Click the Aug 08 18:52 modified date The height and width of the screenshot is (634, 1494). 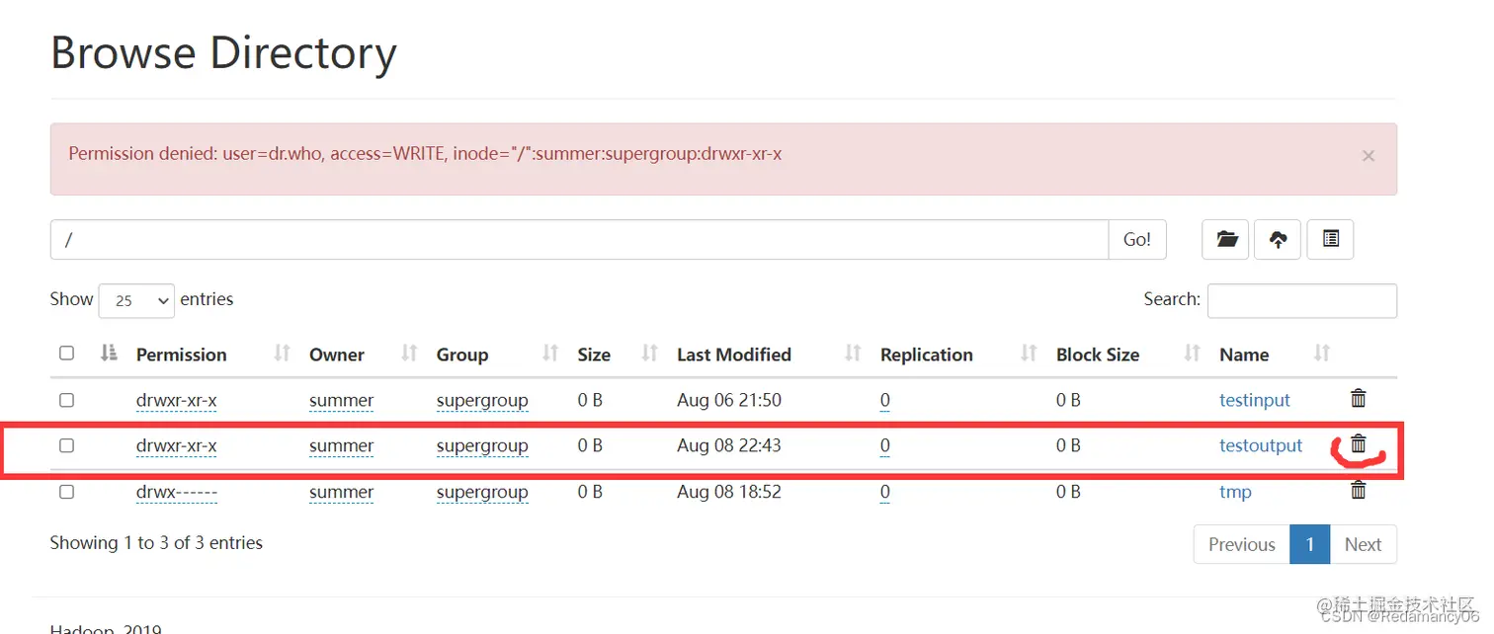(729, 492)
